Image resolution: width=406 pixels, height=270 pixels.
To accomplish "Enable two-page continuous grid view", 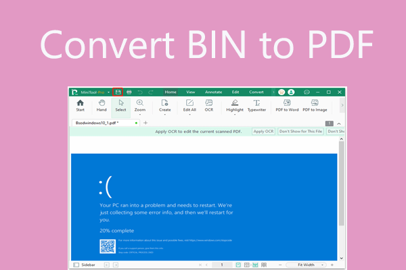I will [264, 265].
